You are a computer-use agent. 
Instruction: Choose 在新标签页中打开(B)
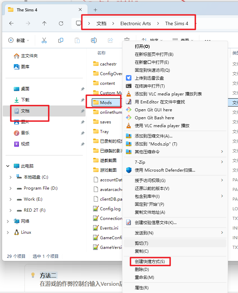[154, 54]
